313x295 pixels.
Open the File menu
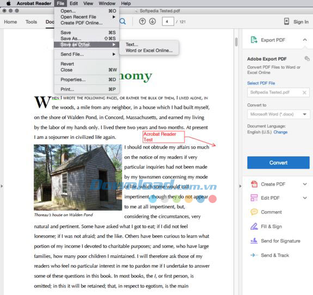click(60, 3)
